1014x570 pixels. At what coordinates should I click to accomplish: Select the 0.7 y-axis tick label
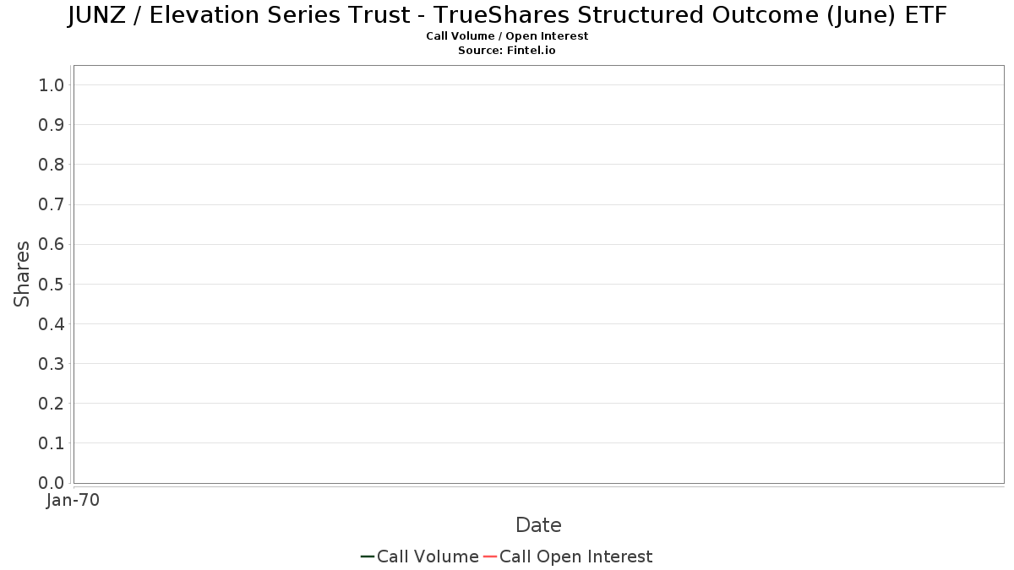pos(52,204)
